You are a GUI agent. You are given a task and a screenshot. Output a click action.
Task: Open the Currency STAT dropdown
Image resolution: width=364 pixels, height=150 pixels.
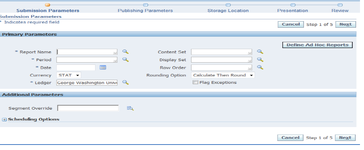coord(69,75)
